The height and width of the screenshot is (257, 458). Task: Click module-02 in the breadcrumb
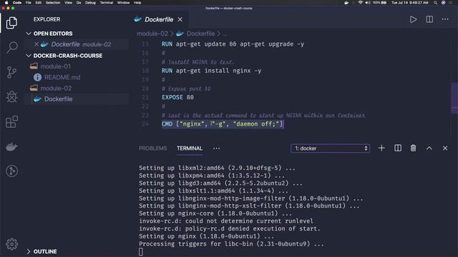click(152, 34)
